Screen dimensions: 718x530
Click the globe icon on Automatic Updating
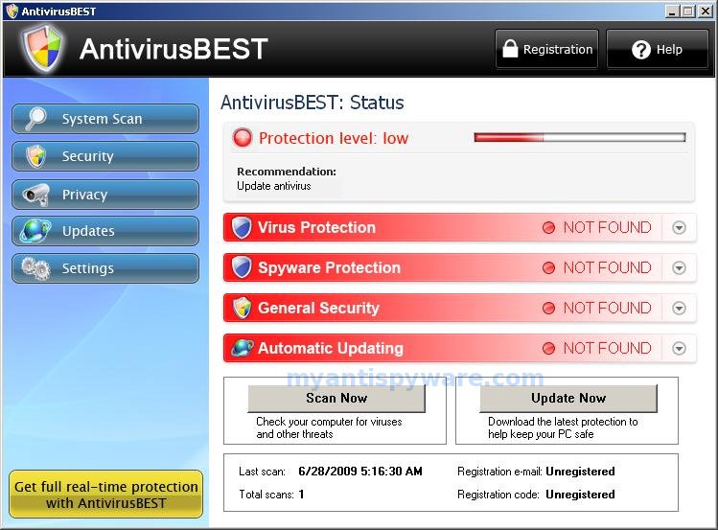pyautogui.click(x=243, y=348)
